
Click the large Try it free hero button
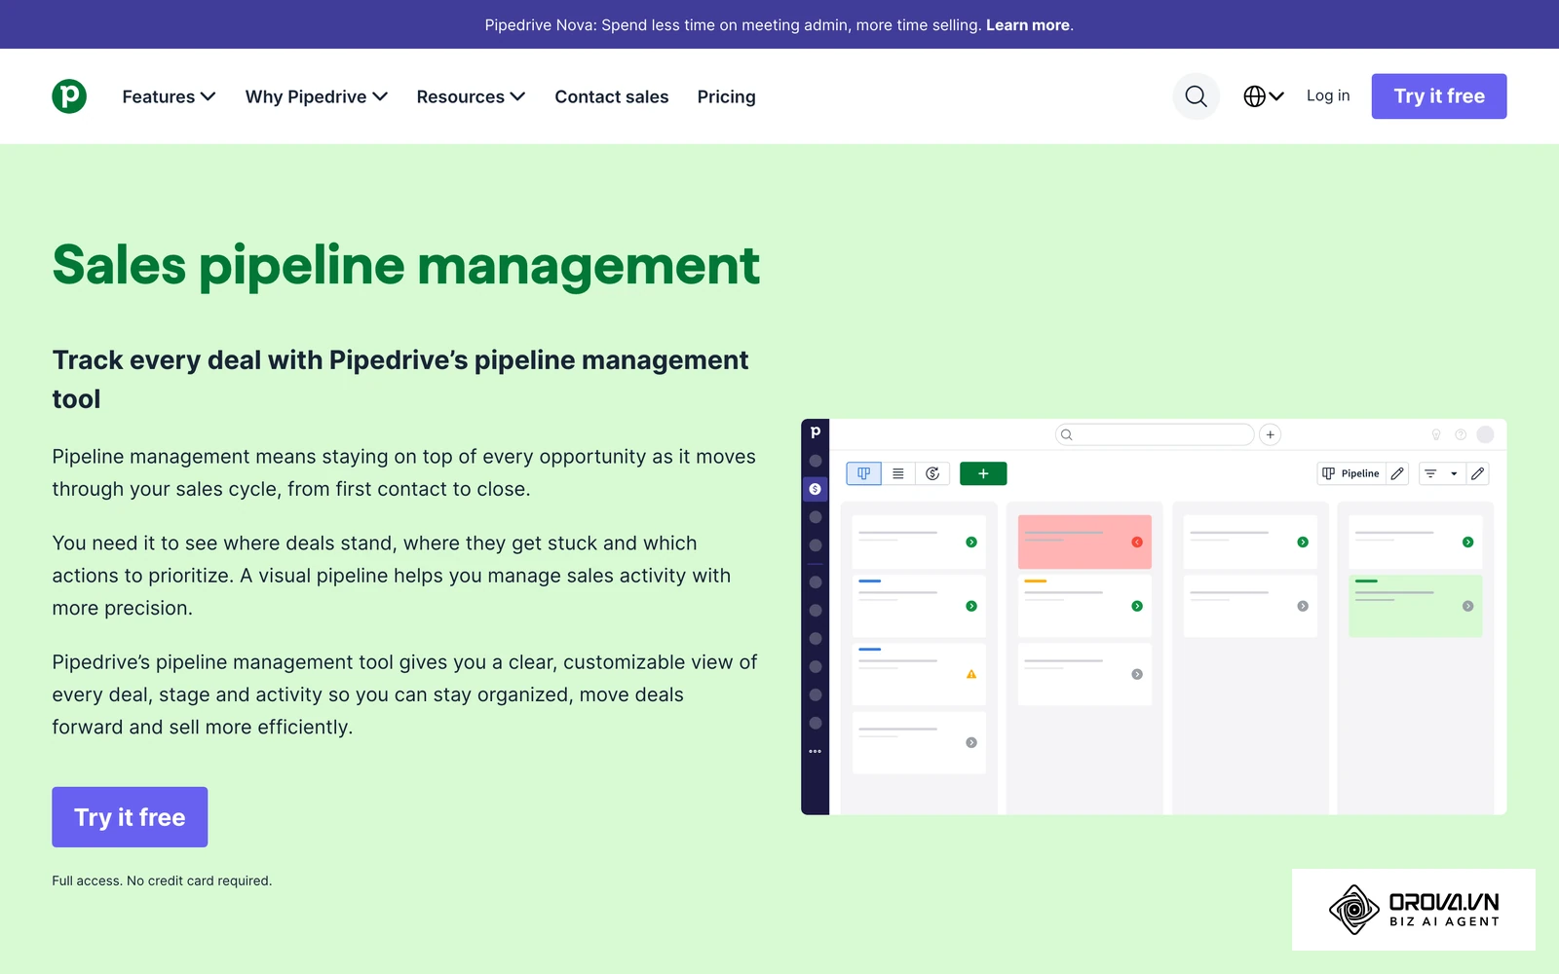tap(130, 817)
